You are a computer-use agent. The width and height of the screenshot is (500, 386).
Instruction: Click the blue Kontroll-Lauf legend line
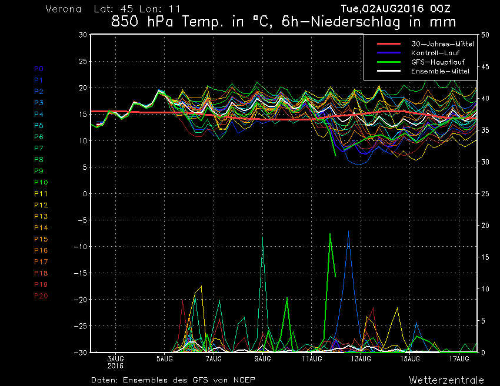(x=389, y=52)
